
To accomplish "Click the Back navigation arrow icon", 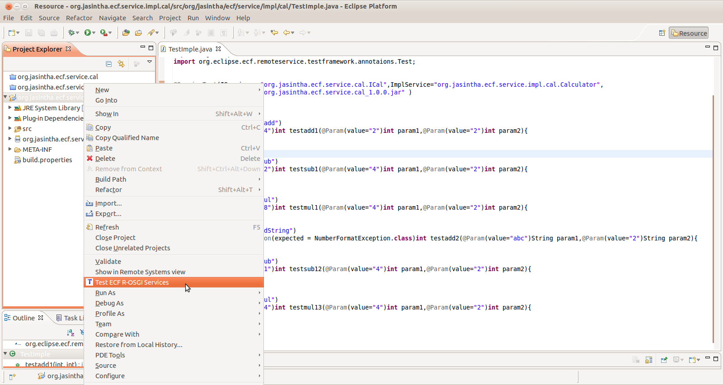I will (286, 33).
